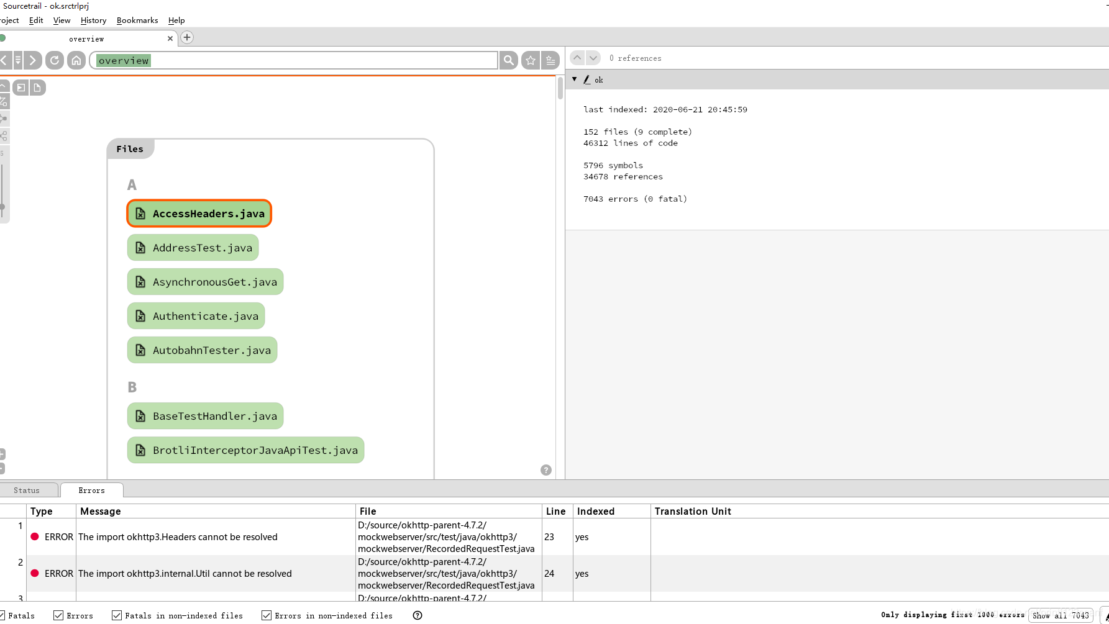
Task: Switch to the Errors tab
Action: tap(92, 491)
